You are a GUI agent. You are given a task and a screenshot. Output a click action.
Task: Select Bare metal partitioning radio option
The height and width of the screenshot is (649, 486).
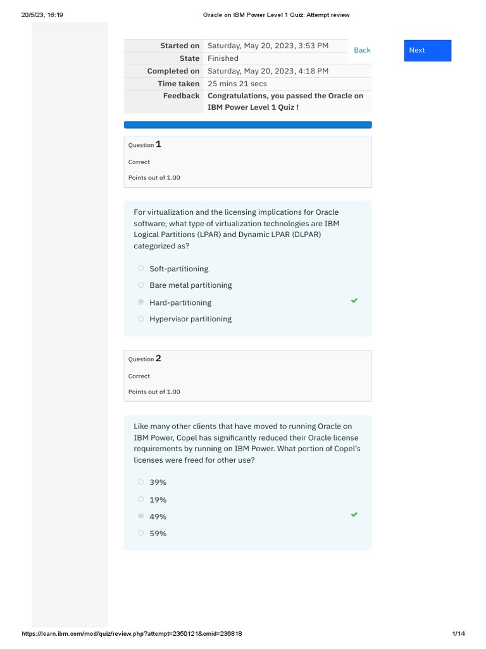click(141, 285)
